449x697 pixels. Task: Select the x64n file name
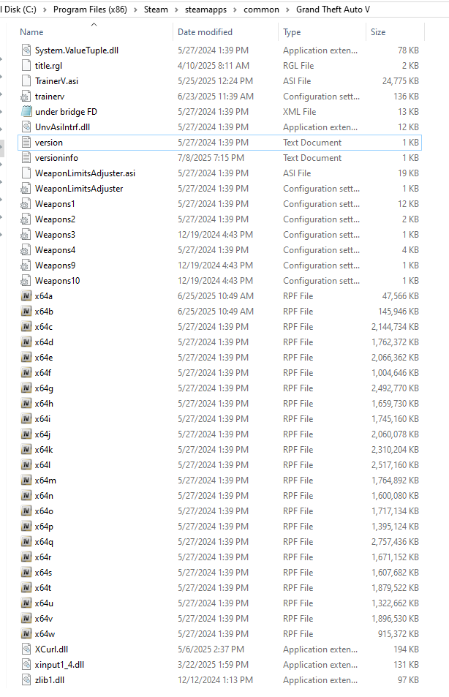(44, 496)
